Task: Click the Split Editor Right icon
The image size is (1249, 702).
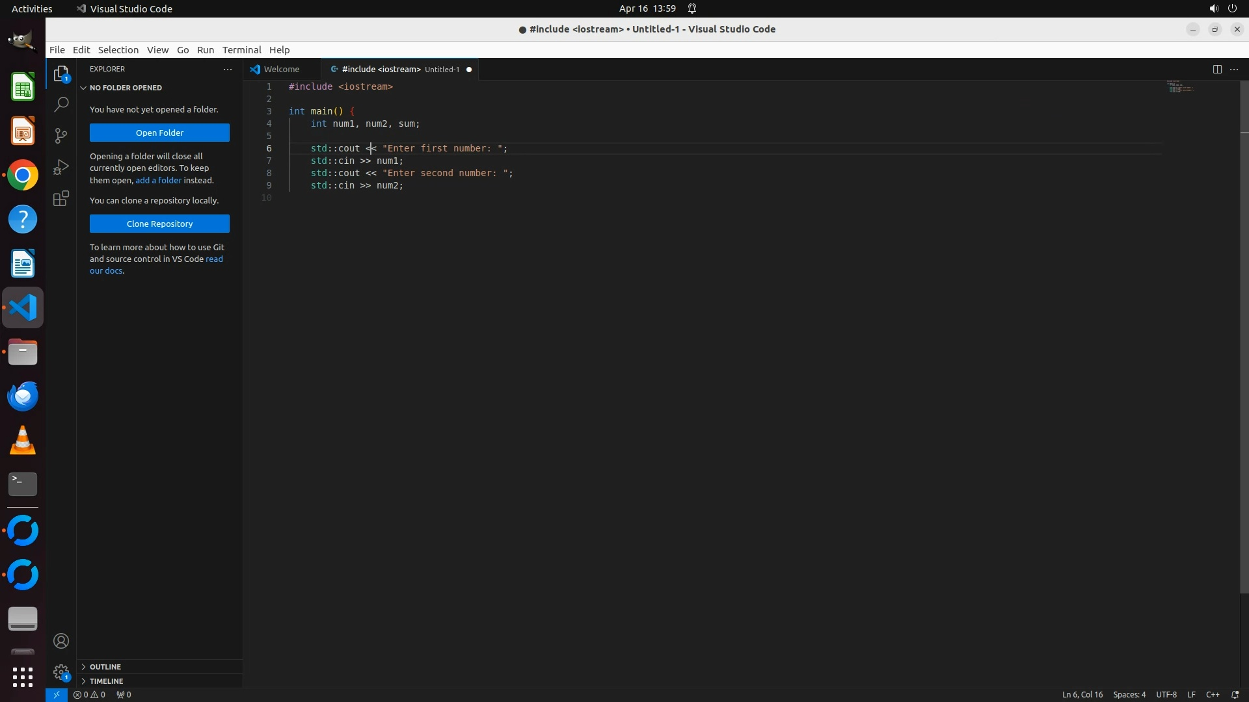Action: click(1216, 70)
